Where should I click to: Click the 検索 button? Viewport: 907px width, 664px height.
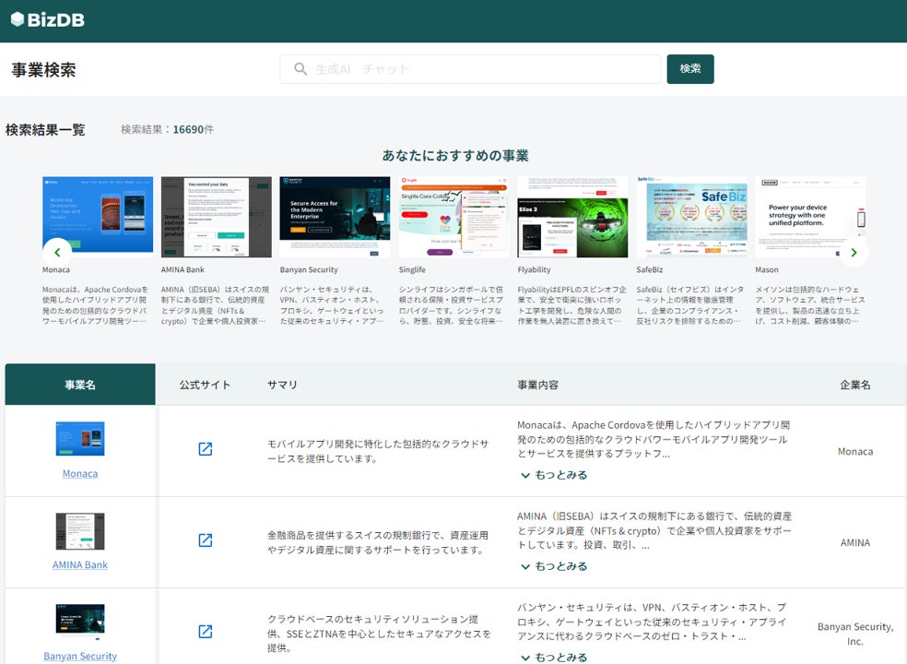tap(690, 69)
